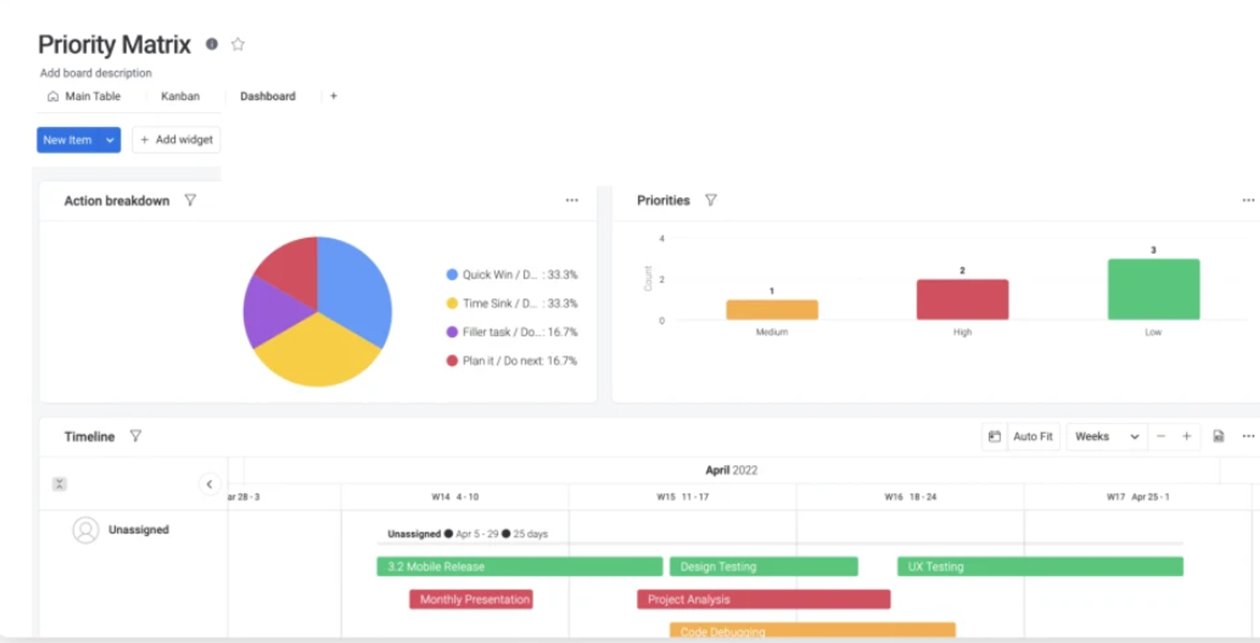The image size is (1260, 643).
Task: Add a new board view with plus icon
Action: click(334, 96)
